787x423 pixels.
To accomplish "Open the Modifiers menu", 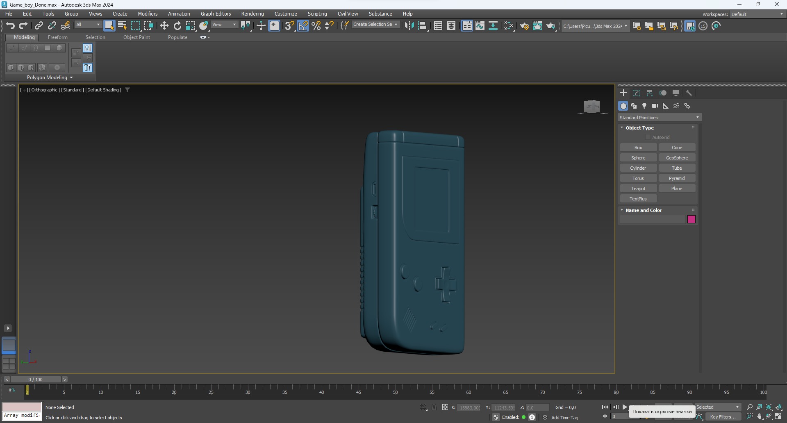I will [x=148, y=14].
